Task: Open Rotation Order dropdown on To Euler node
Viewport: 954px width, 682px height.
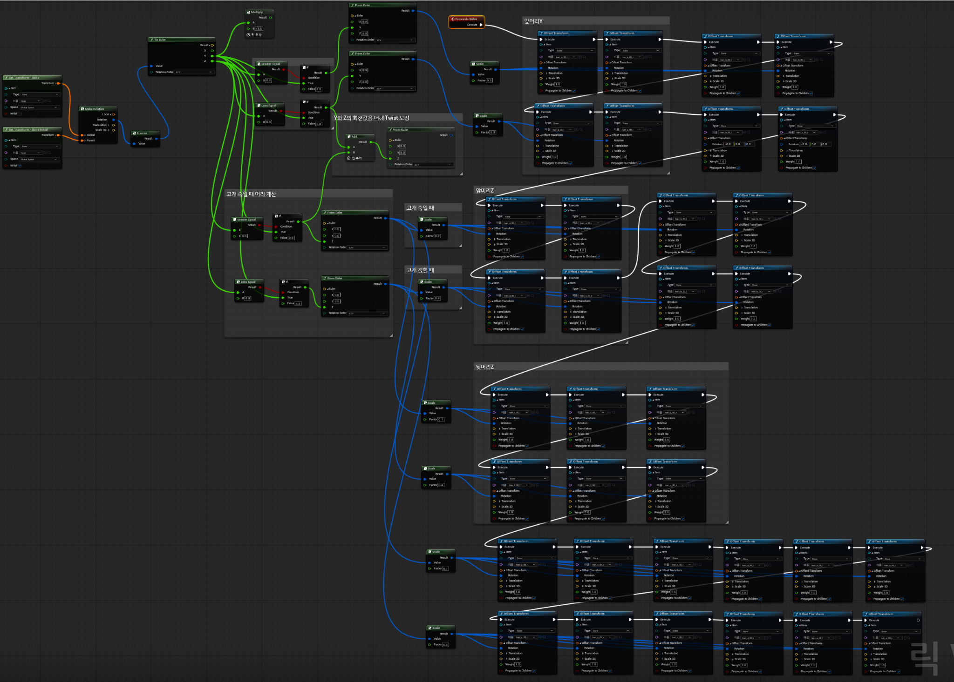Action: [x=194, y=72]
